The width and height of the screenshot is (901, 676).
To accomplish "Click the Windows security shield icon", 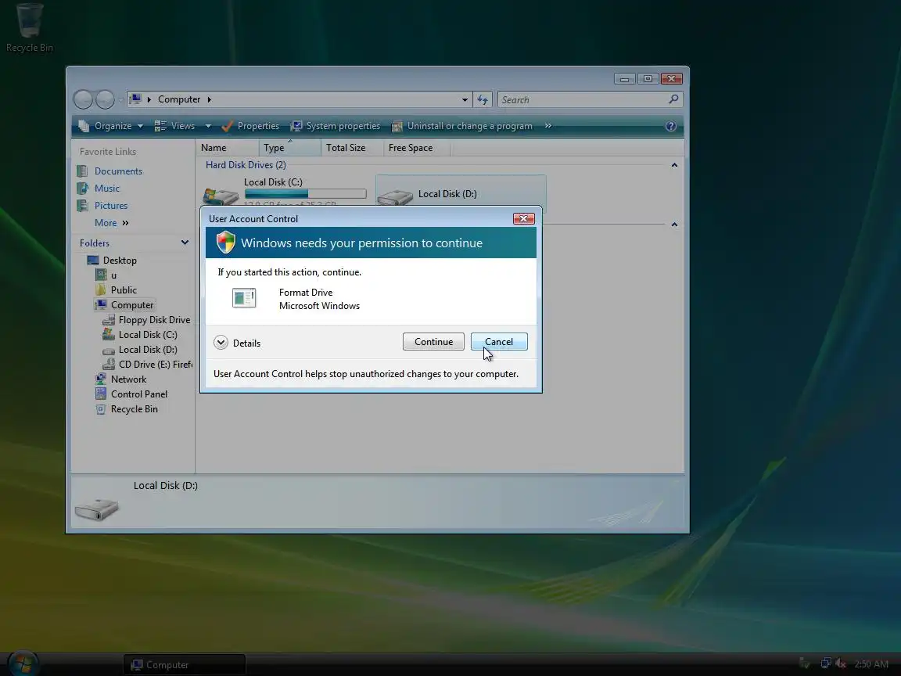I will point(226,243).
